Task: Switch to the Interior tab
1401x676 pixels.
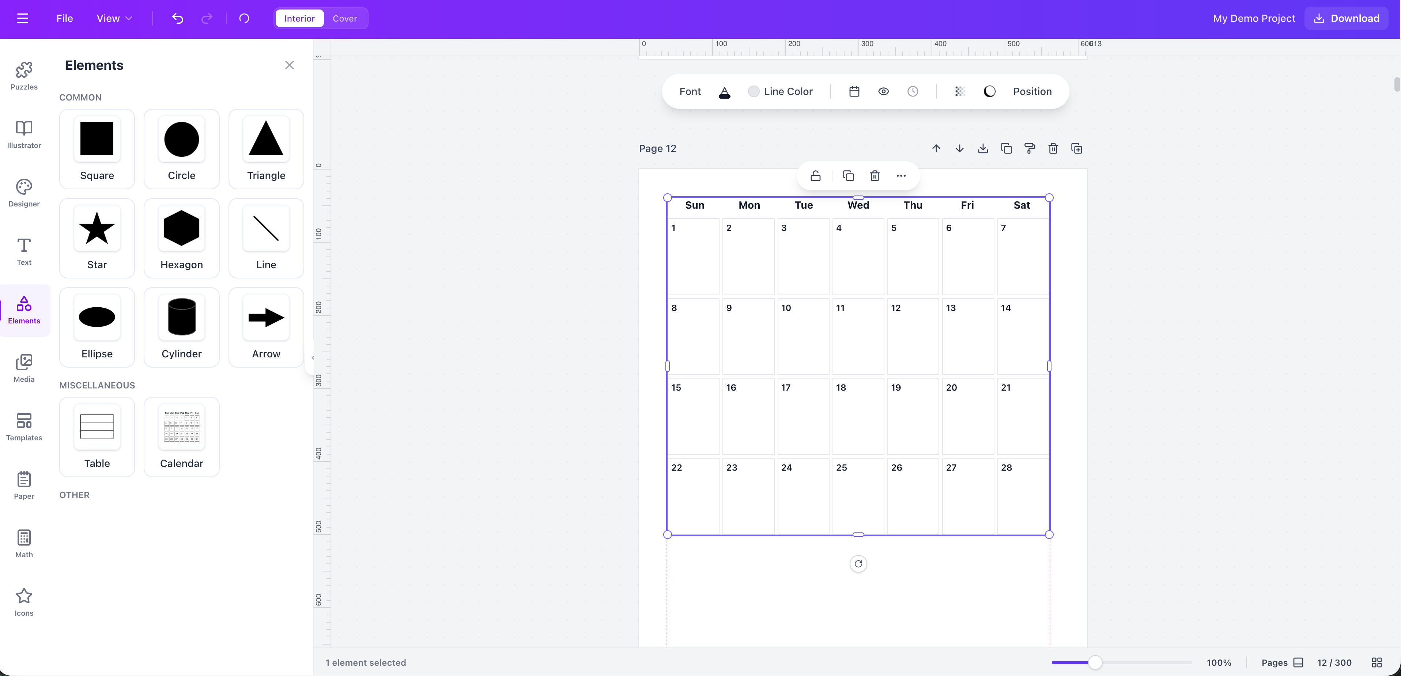Action: pyautogui.click(x=299, y=18)
